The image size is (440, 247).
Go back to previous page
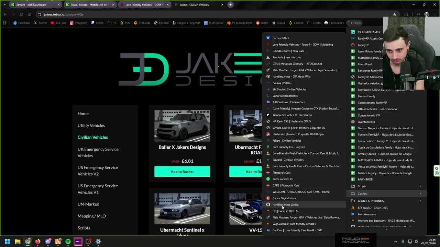pos(5,14)
